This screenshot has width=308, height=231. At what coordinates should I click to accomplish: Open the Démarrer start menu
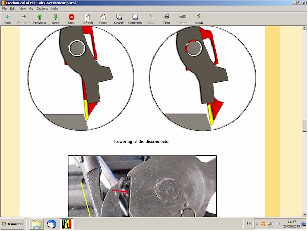tap(12, 224)
